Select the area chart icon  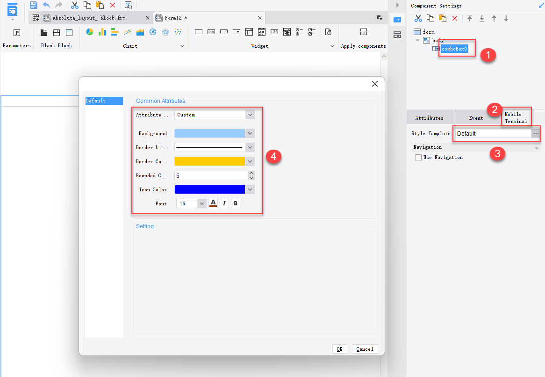[140, 32]
